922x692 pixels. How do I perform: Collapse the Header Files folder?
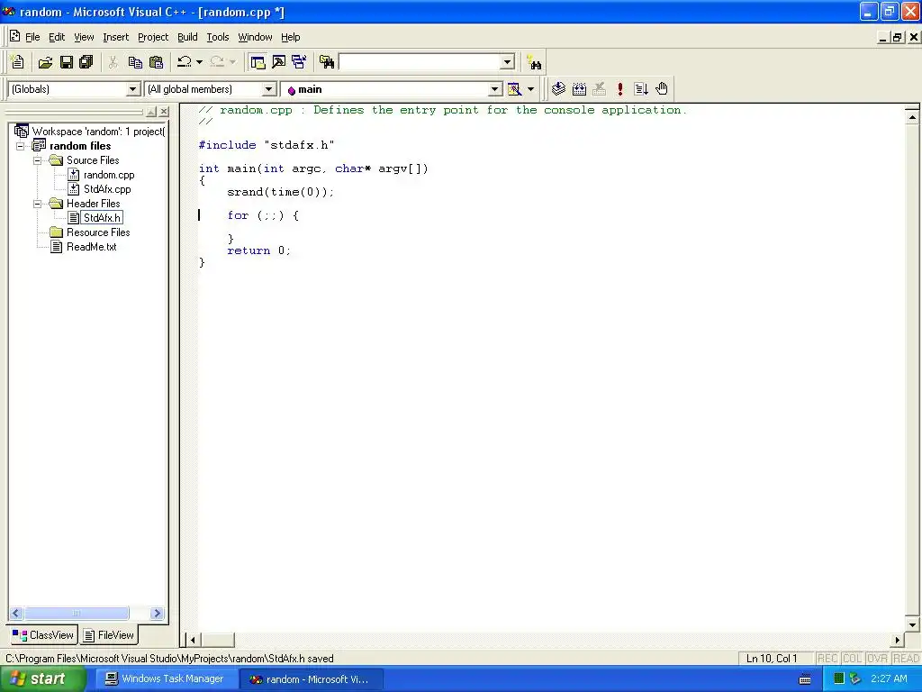38,204
